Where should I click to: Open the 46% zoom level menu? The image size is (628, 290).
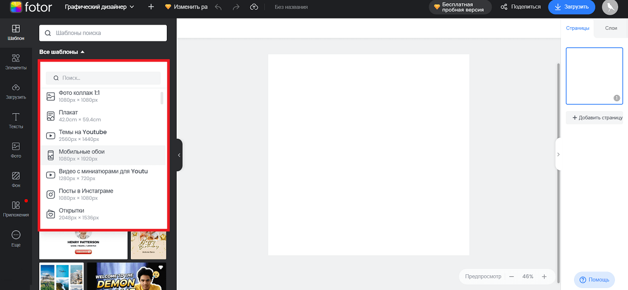coord(528,276)
